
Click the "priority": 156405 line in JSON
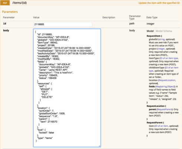click(48, 75)
